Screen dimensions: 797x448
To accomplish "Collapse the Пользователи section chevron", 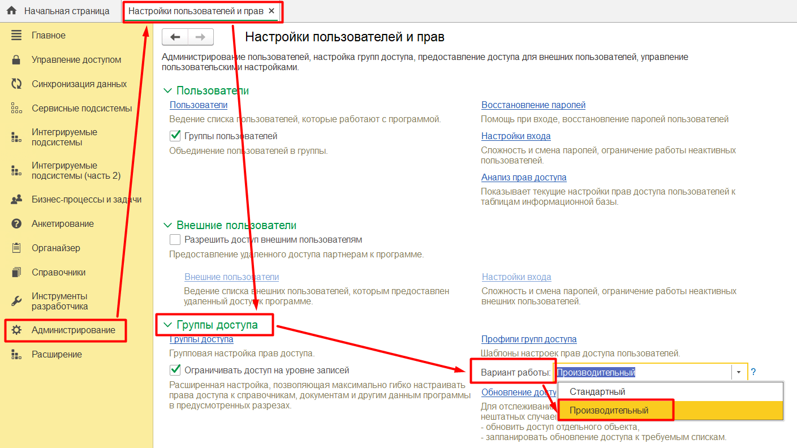I will tap(167, 91).
